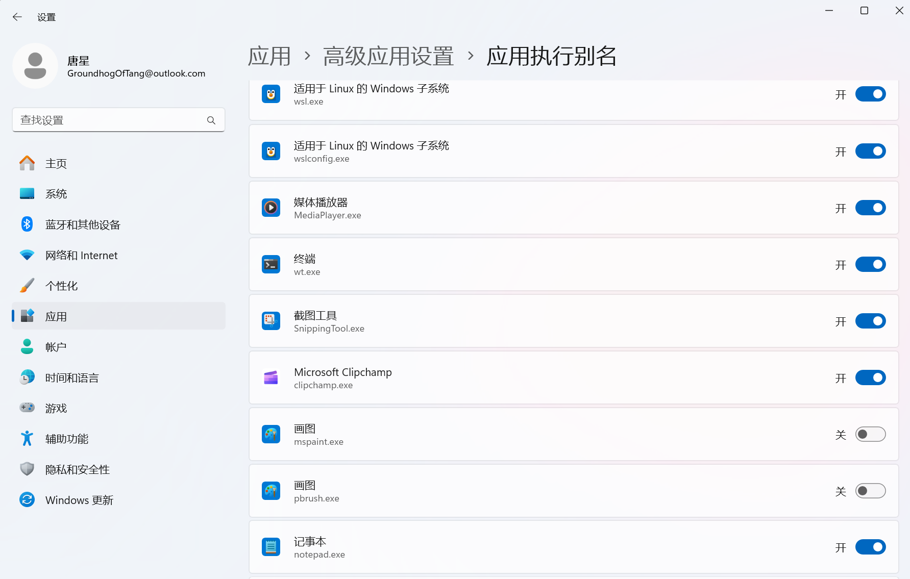
Task: Click the Terminal app icon
Action: pos(271,264)
